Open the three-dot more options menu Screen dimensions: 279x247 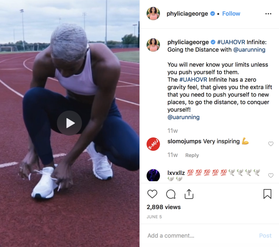click(268, 14)
